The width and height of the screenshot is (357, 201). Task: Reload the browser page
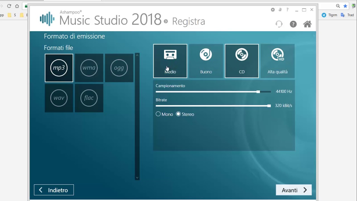pyautogui.click(x=9, y=6)
